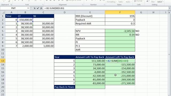Select the 15% discount rate cell
The height and width of the screenshot is (96, 171).
120,16
